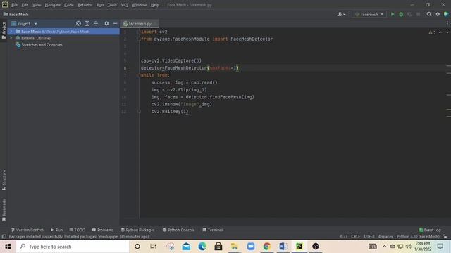Viewport: 451px width, 253px height.
Task: Open the Run tool window
Action: [56, 230]
